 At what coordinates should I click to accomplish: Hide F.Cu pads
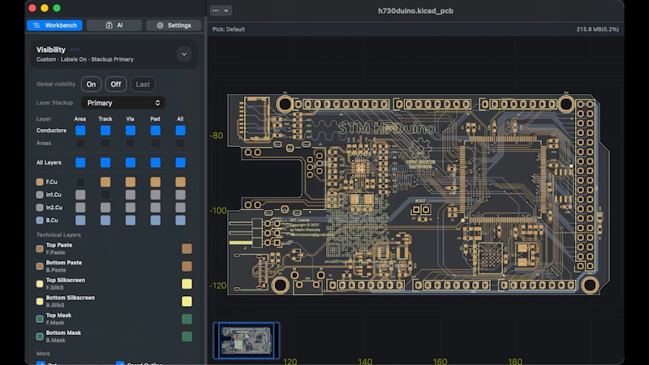155,182
